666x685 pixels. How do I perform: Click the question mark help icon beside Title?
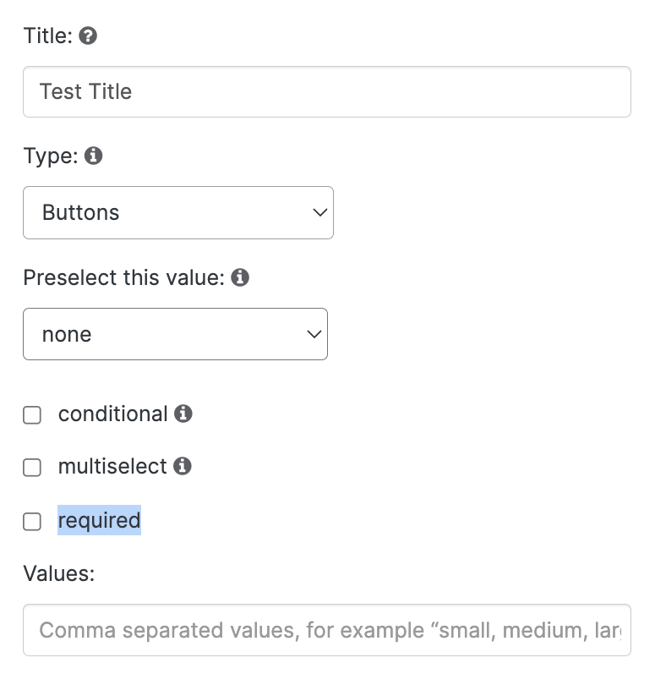coord(88,36)
